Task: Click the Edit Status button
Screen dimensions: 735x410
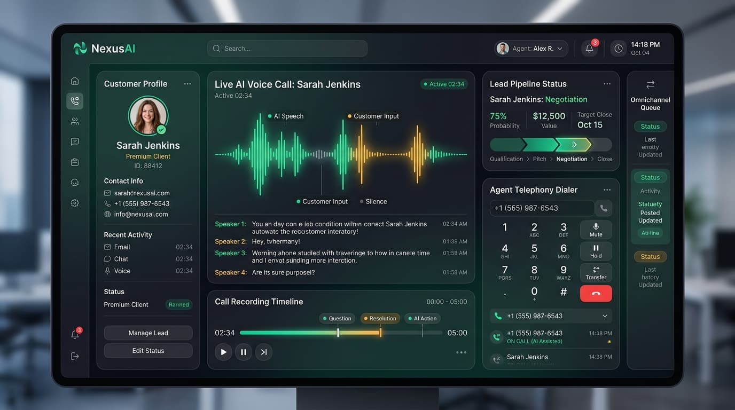Action: coord(148,351)
